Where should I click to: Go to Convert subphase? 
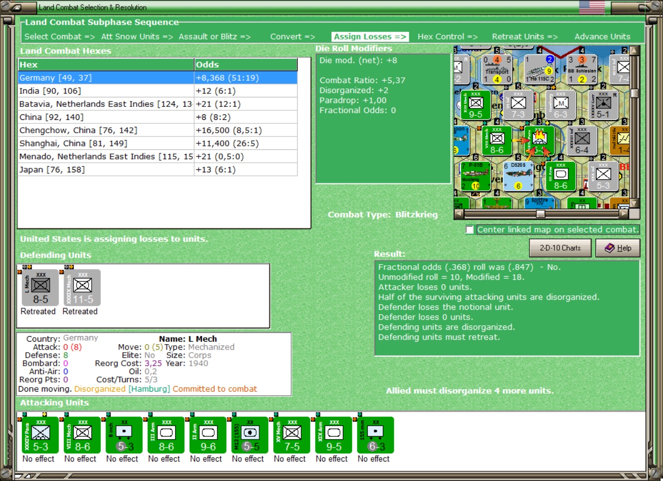click(x=292, y=36)
